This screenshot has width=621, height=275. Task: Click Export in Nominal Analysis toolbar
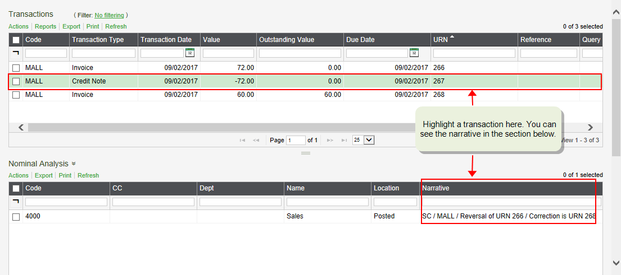coord(43,175)
